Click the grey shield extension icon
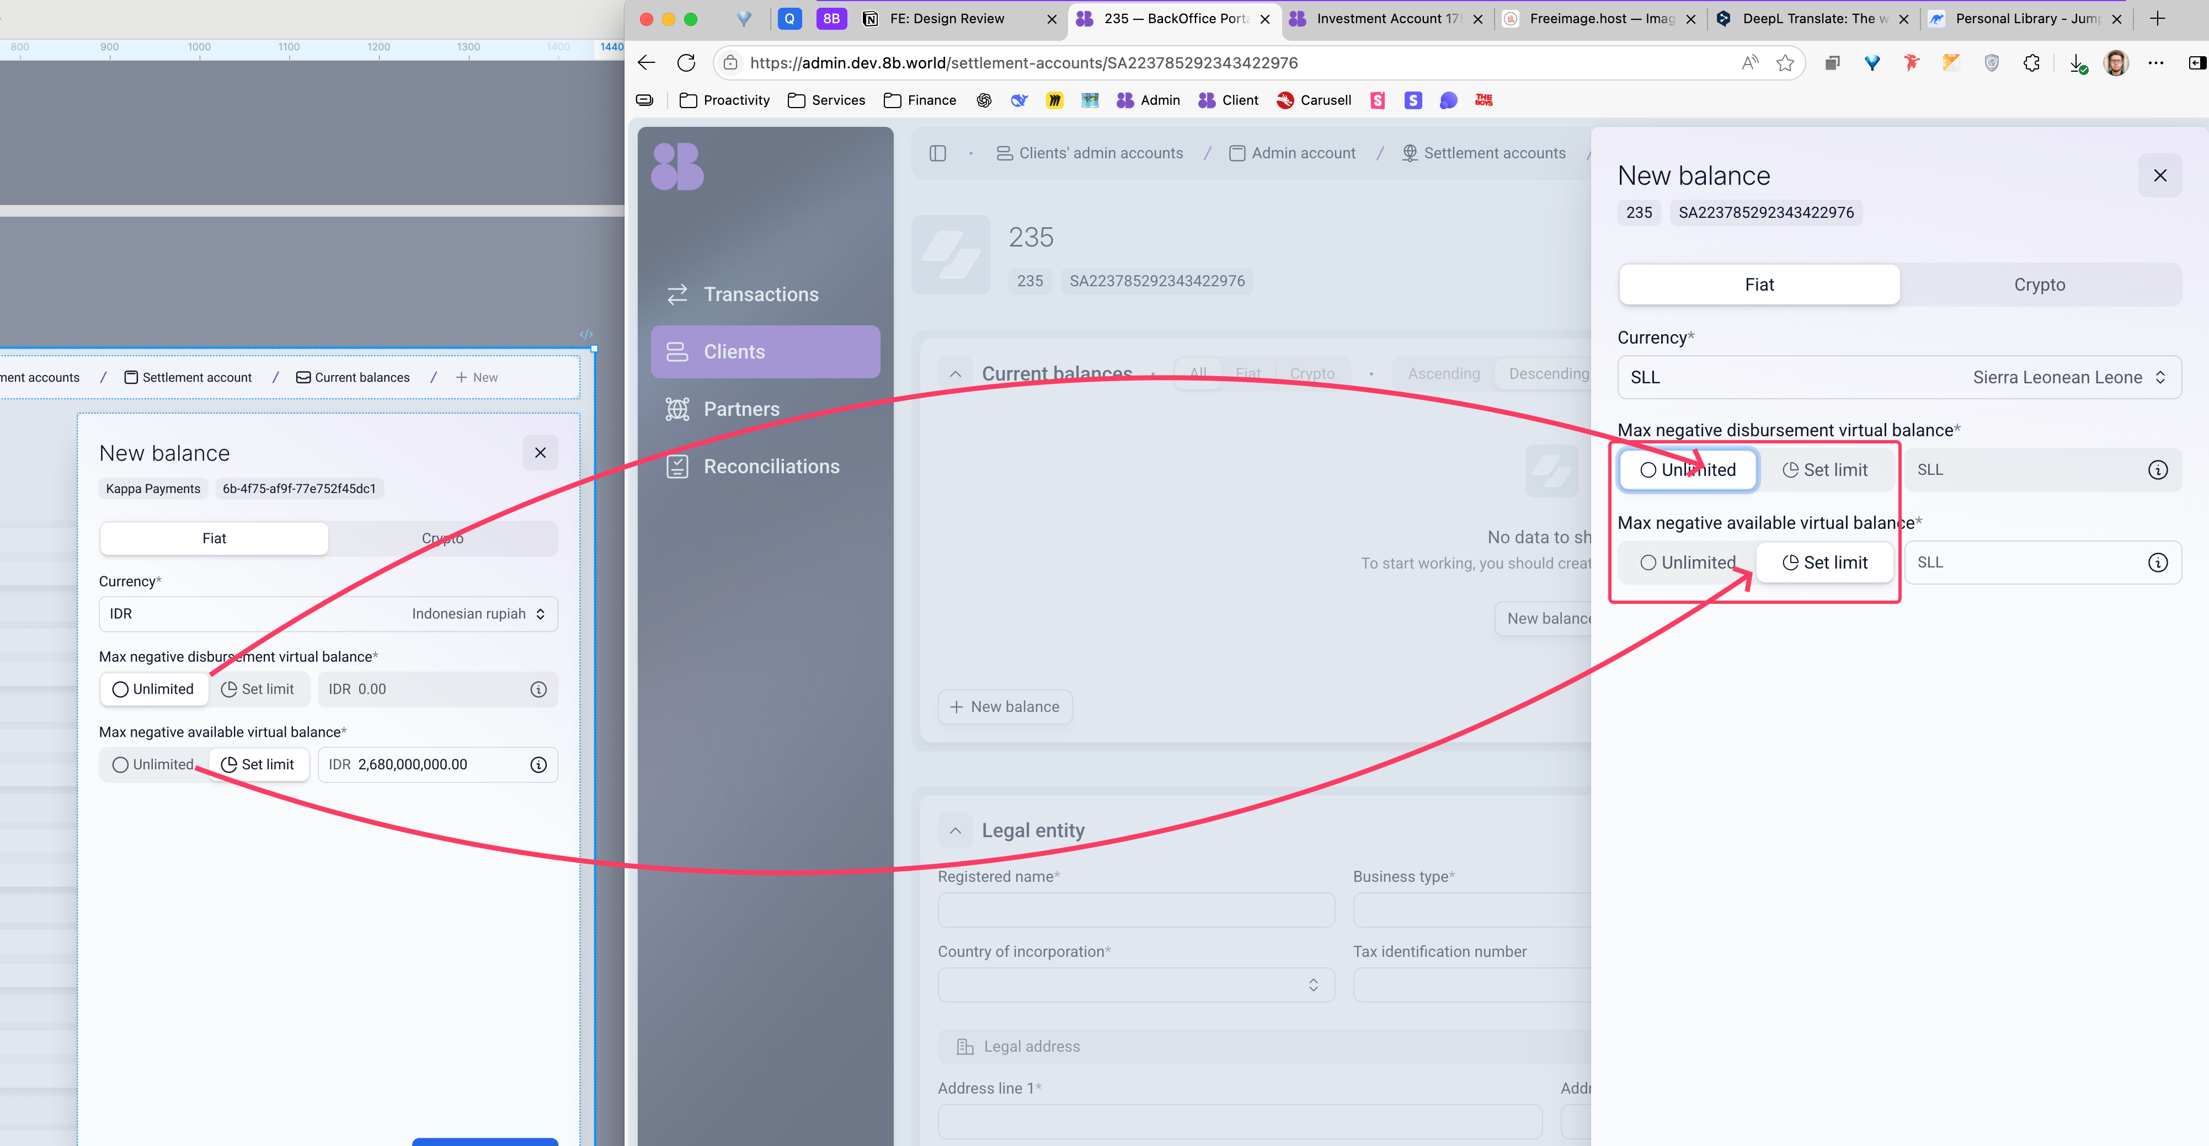This screenshot has width=2209, height=1146. pos(1992,62)
